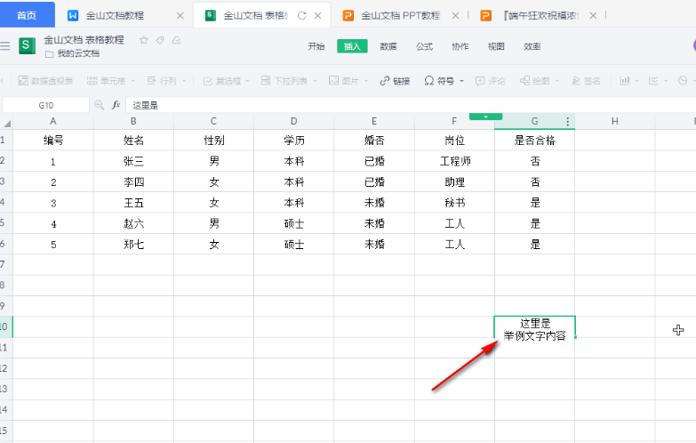This screenshot has width=696, height=443.
Task: Open the 我的云文档 folder link
Action: (x=73, y=53)
